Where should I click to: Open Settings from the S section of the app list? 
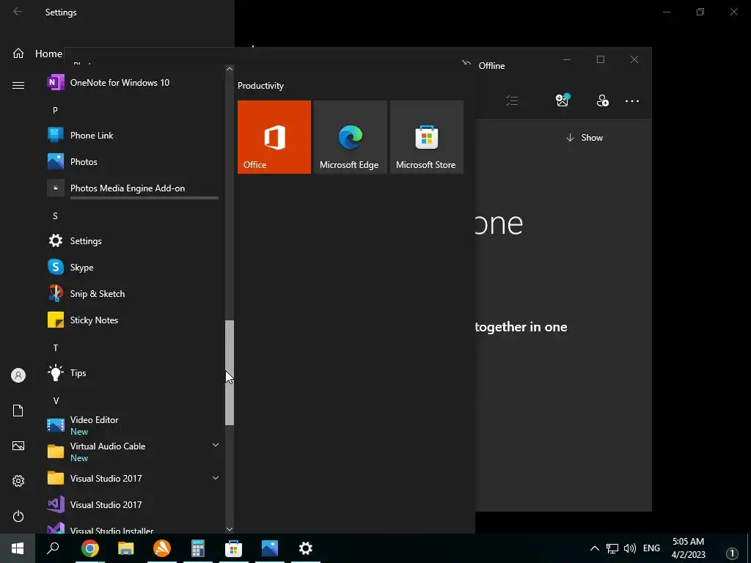click(133, 240)
